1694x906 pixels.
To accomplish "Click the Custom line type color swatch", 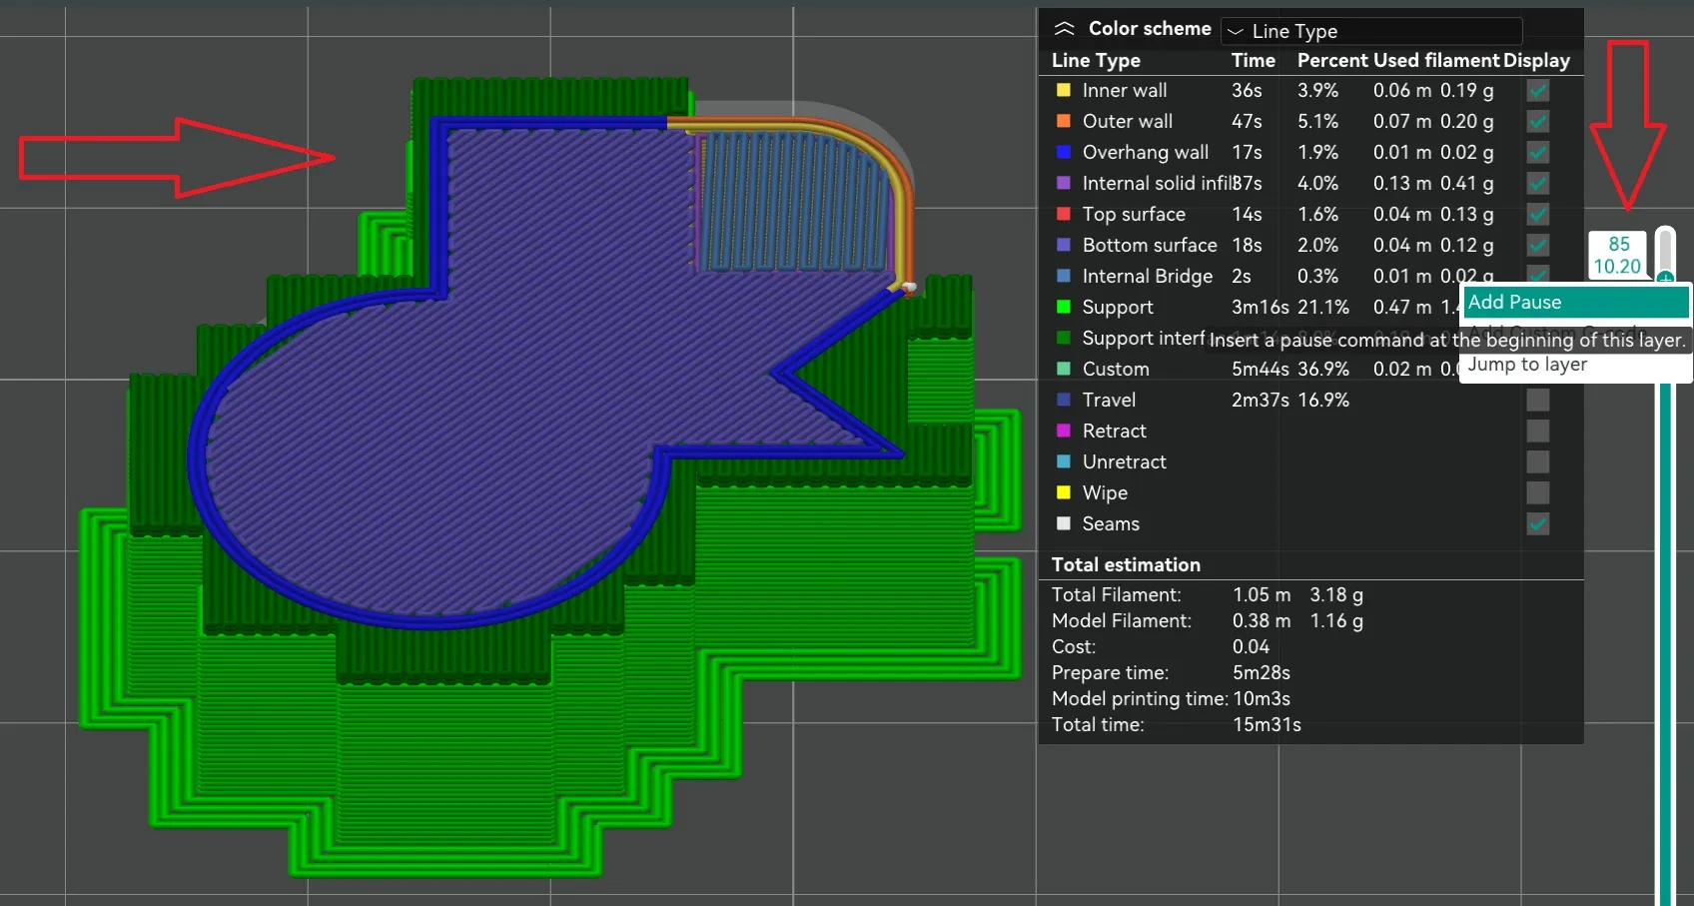I will click(x=1064, y=369).
